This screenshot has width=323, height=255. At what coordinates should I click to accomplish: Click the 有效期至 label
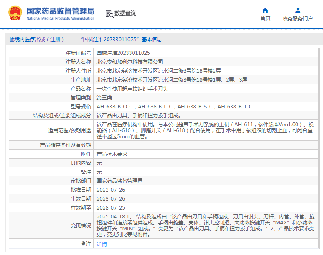pos(81,208)
